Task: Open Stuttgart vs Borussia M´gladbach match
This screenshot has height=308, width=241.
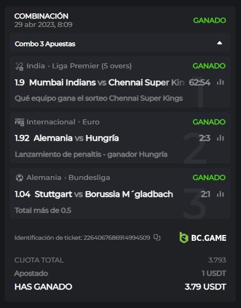Action: [x=104, y=194]
